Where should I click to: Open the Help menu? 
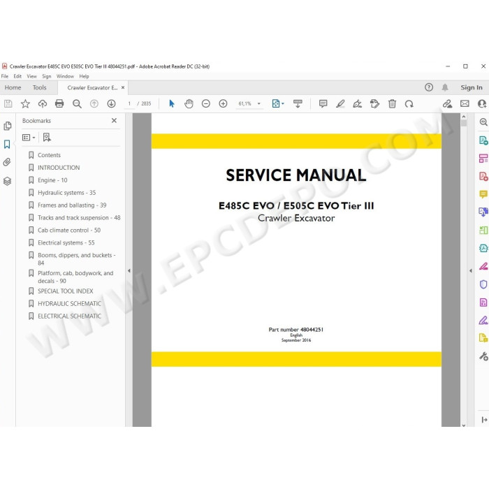tap(84, 76)
